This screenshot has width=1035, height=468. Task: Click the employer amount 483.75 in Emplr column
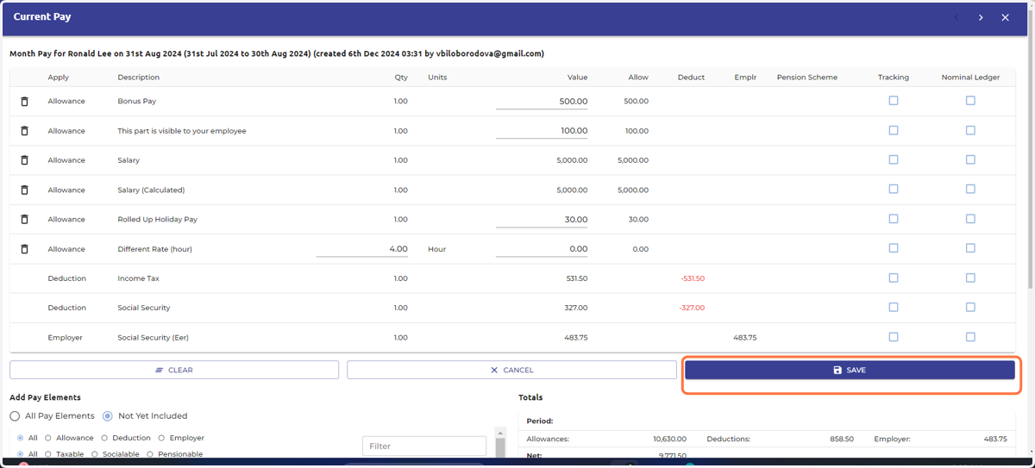tap(745, 338)
